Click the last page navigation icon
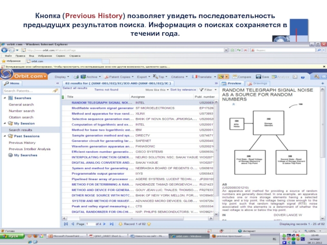This screenshot has height=245, width=327. [x=112, y=224]
